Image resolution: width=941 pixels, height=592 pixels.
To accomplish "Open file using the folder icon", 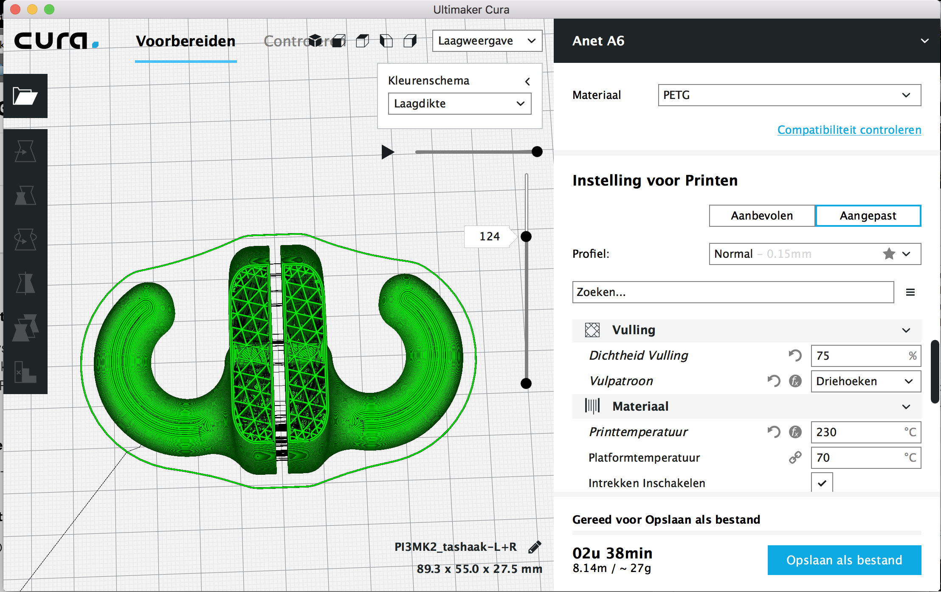I will click(x=25, y=96).
